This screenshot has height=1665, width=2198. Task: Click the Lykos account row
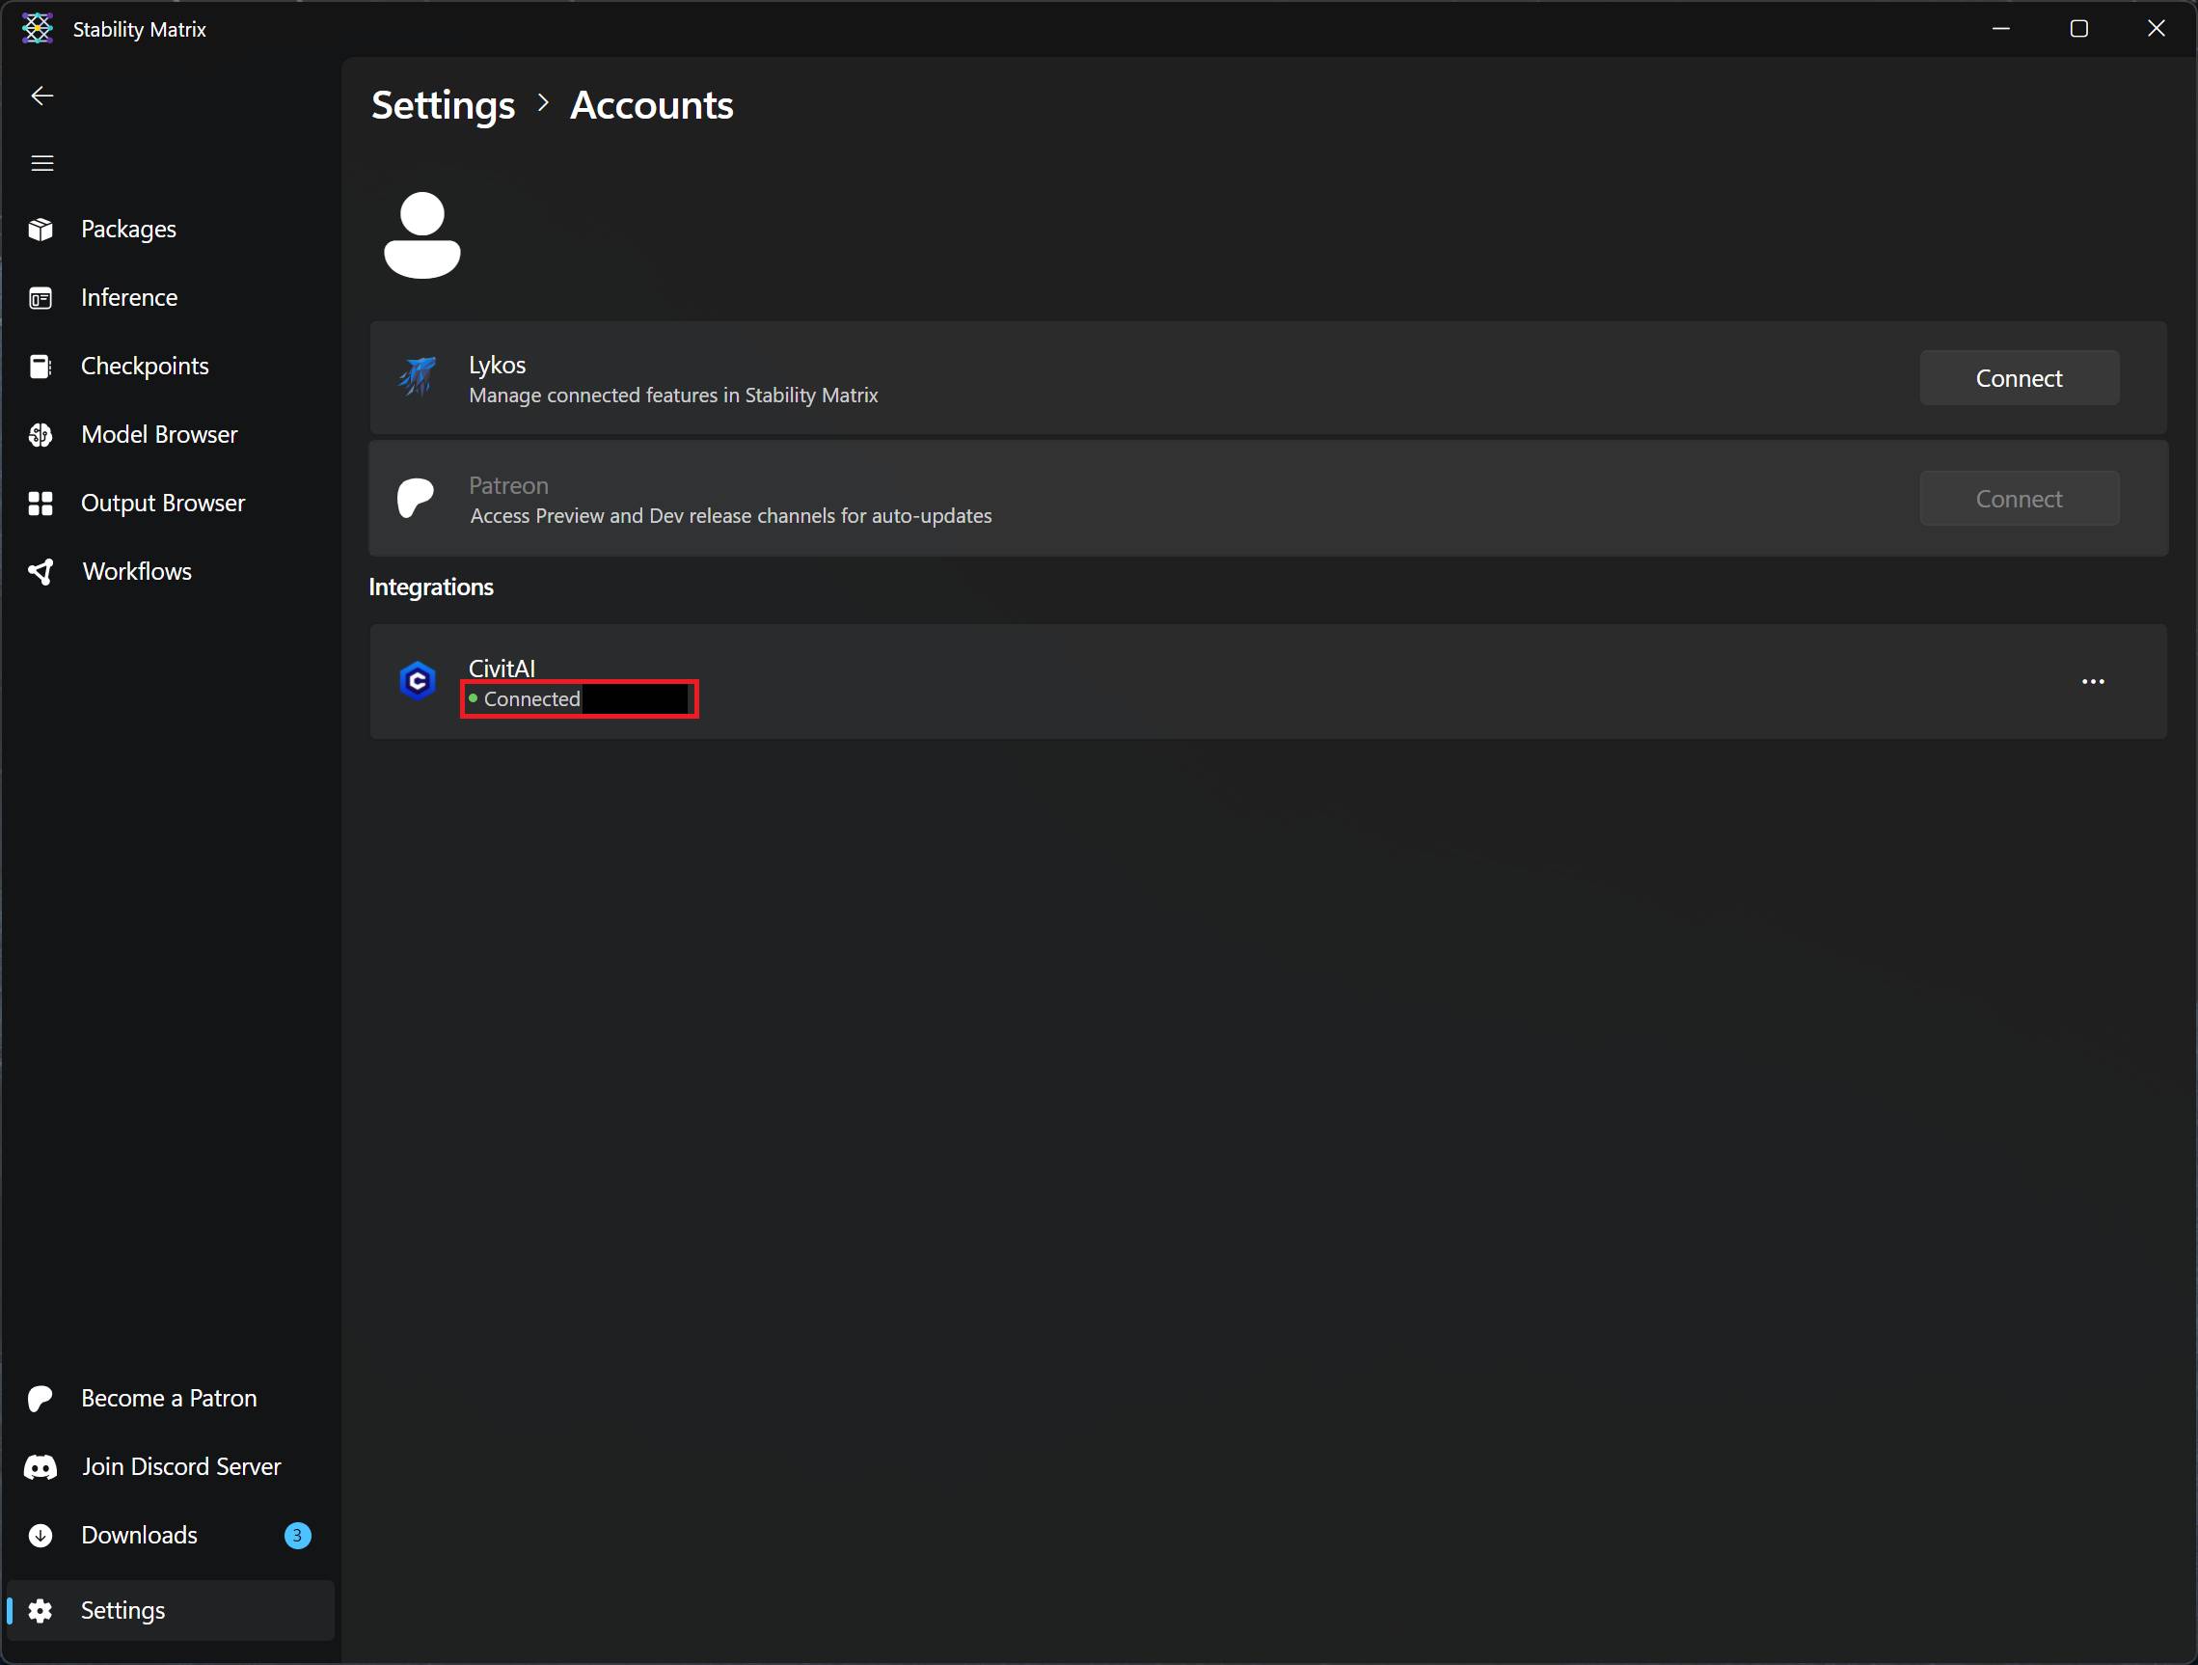point(1093,379)
